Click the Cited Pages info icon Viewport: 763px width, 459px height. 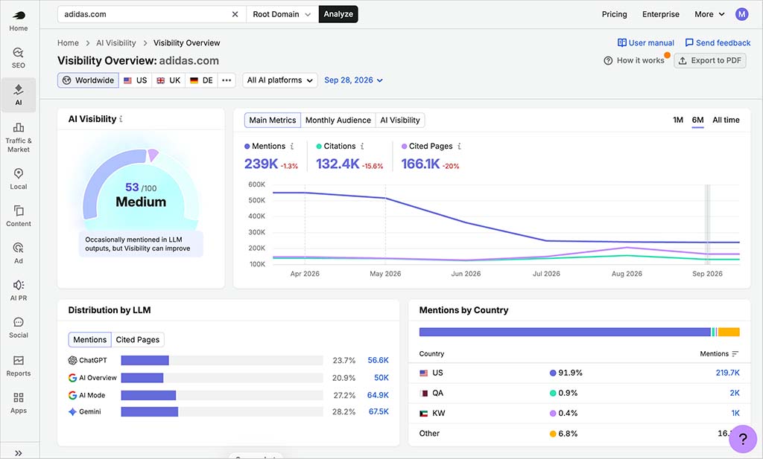tap(459, 147)
